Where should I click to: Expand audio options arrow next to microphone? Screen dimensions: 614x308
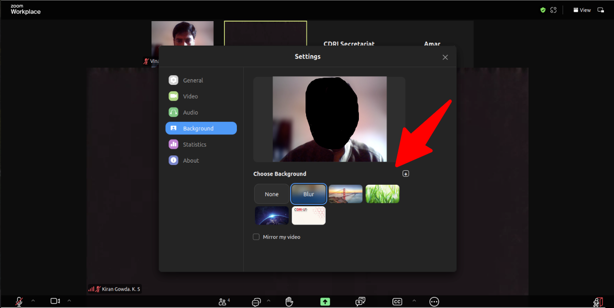[x=33, y=300]
